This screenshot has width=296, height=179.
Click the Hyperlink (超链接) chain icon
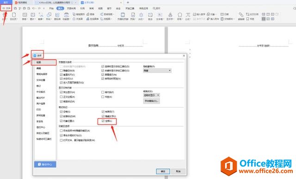click(x=241, y=15)
